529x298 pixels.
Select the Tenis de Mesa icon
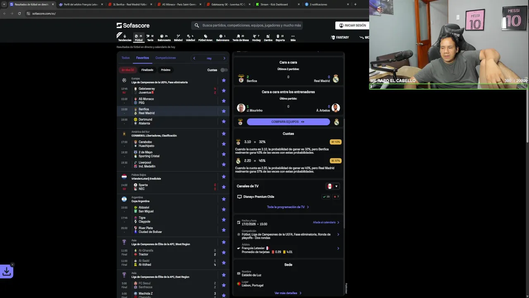(241, 38)
